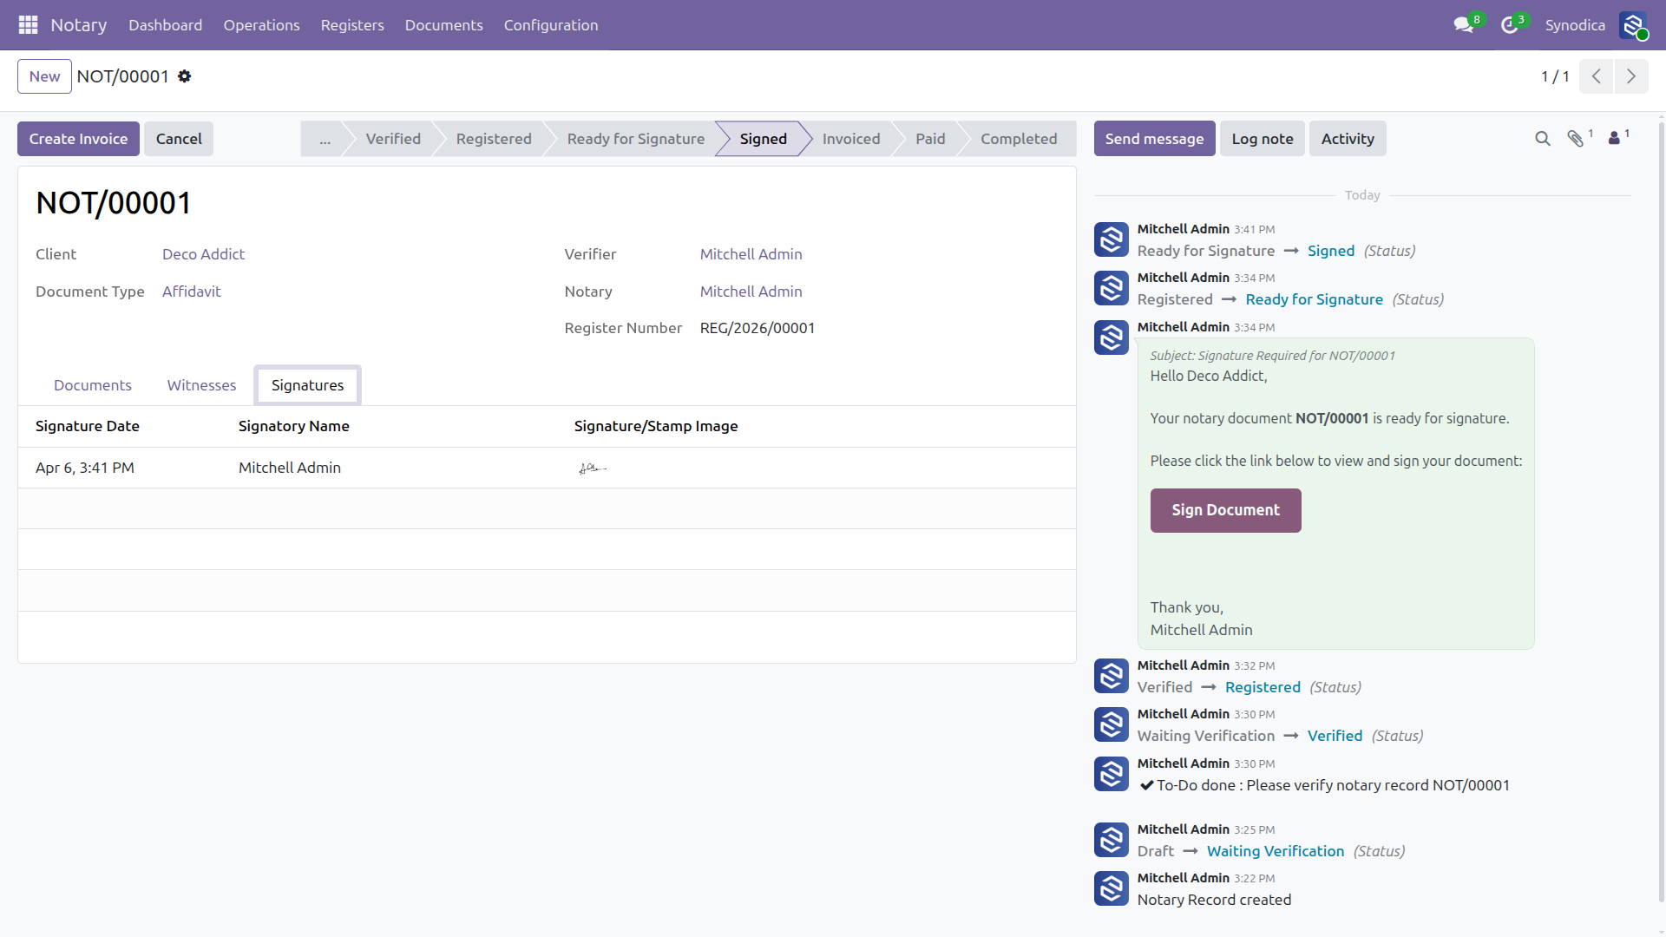Click Send message button
This screenshot has width=1666, height=937.
coord(1154,139)
